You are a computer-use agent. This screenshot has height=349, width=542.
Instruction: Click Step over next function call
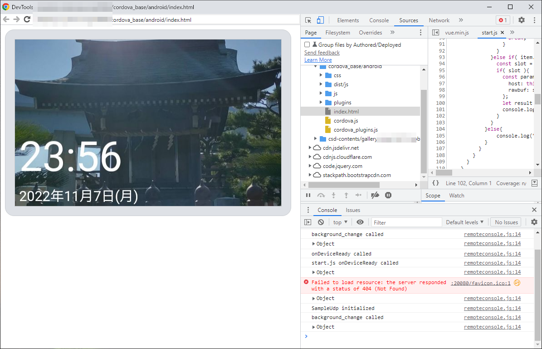point(321,196)
